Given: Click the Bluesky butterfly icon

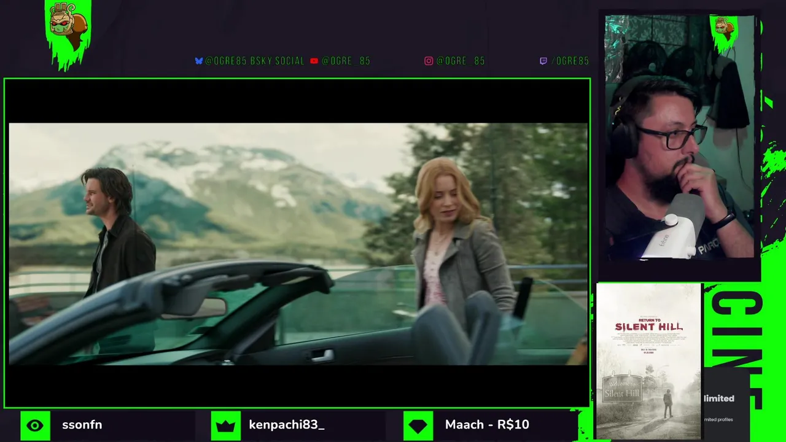Looking at the screenshot, I should click(x=198, y=61).
